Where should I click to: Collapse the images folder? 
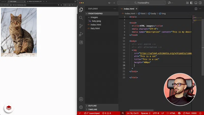(94, 17)
